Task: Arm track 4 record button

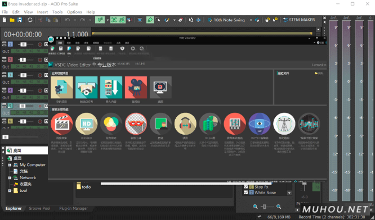Action: click(40, 90)
